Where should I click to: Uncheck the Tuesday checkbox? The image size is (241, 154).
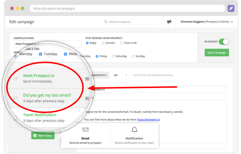pos(41,54)
